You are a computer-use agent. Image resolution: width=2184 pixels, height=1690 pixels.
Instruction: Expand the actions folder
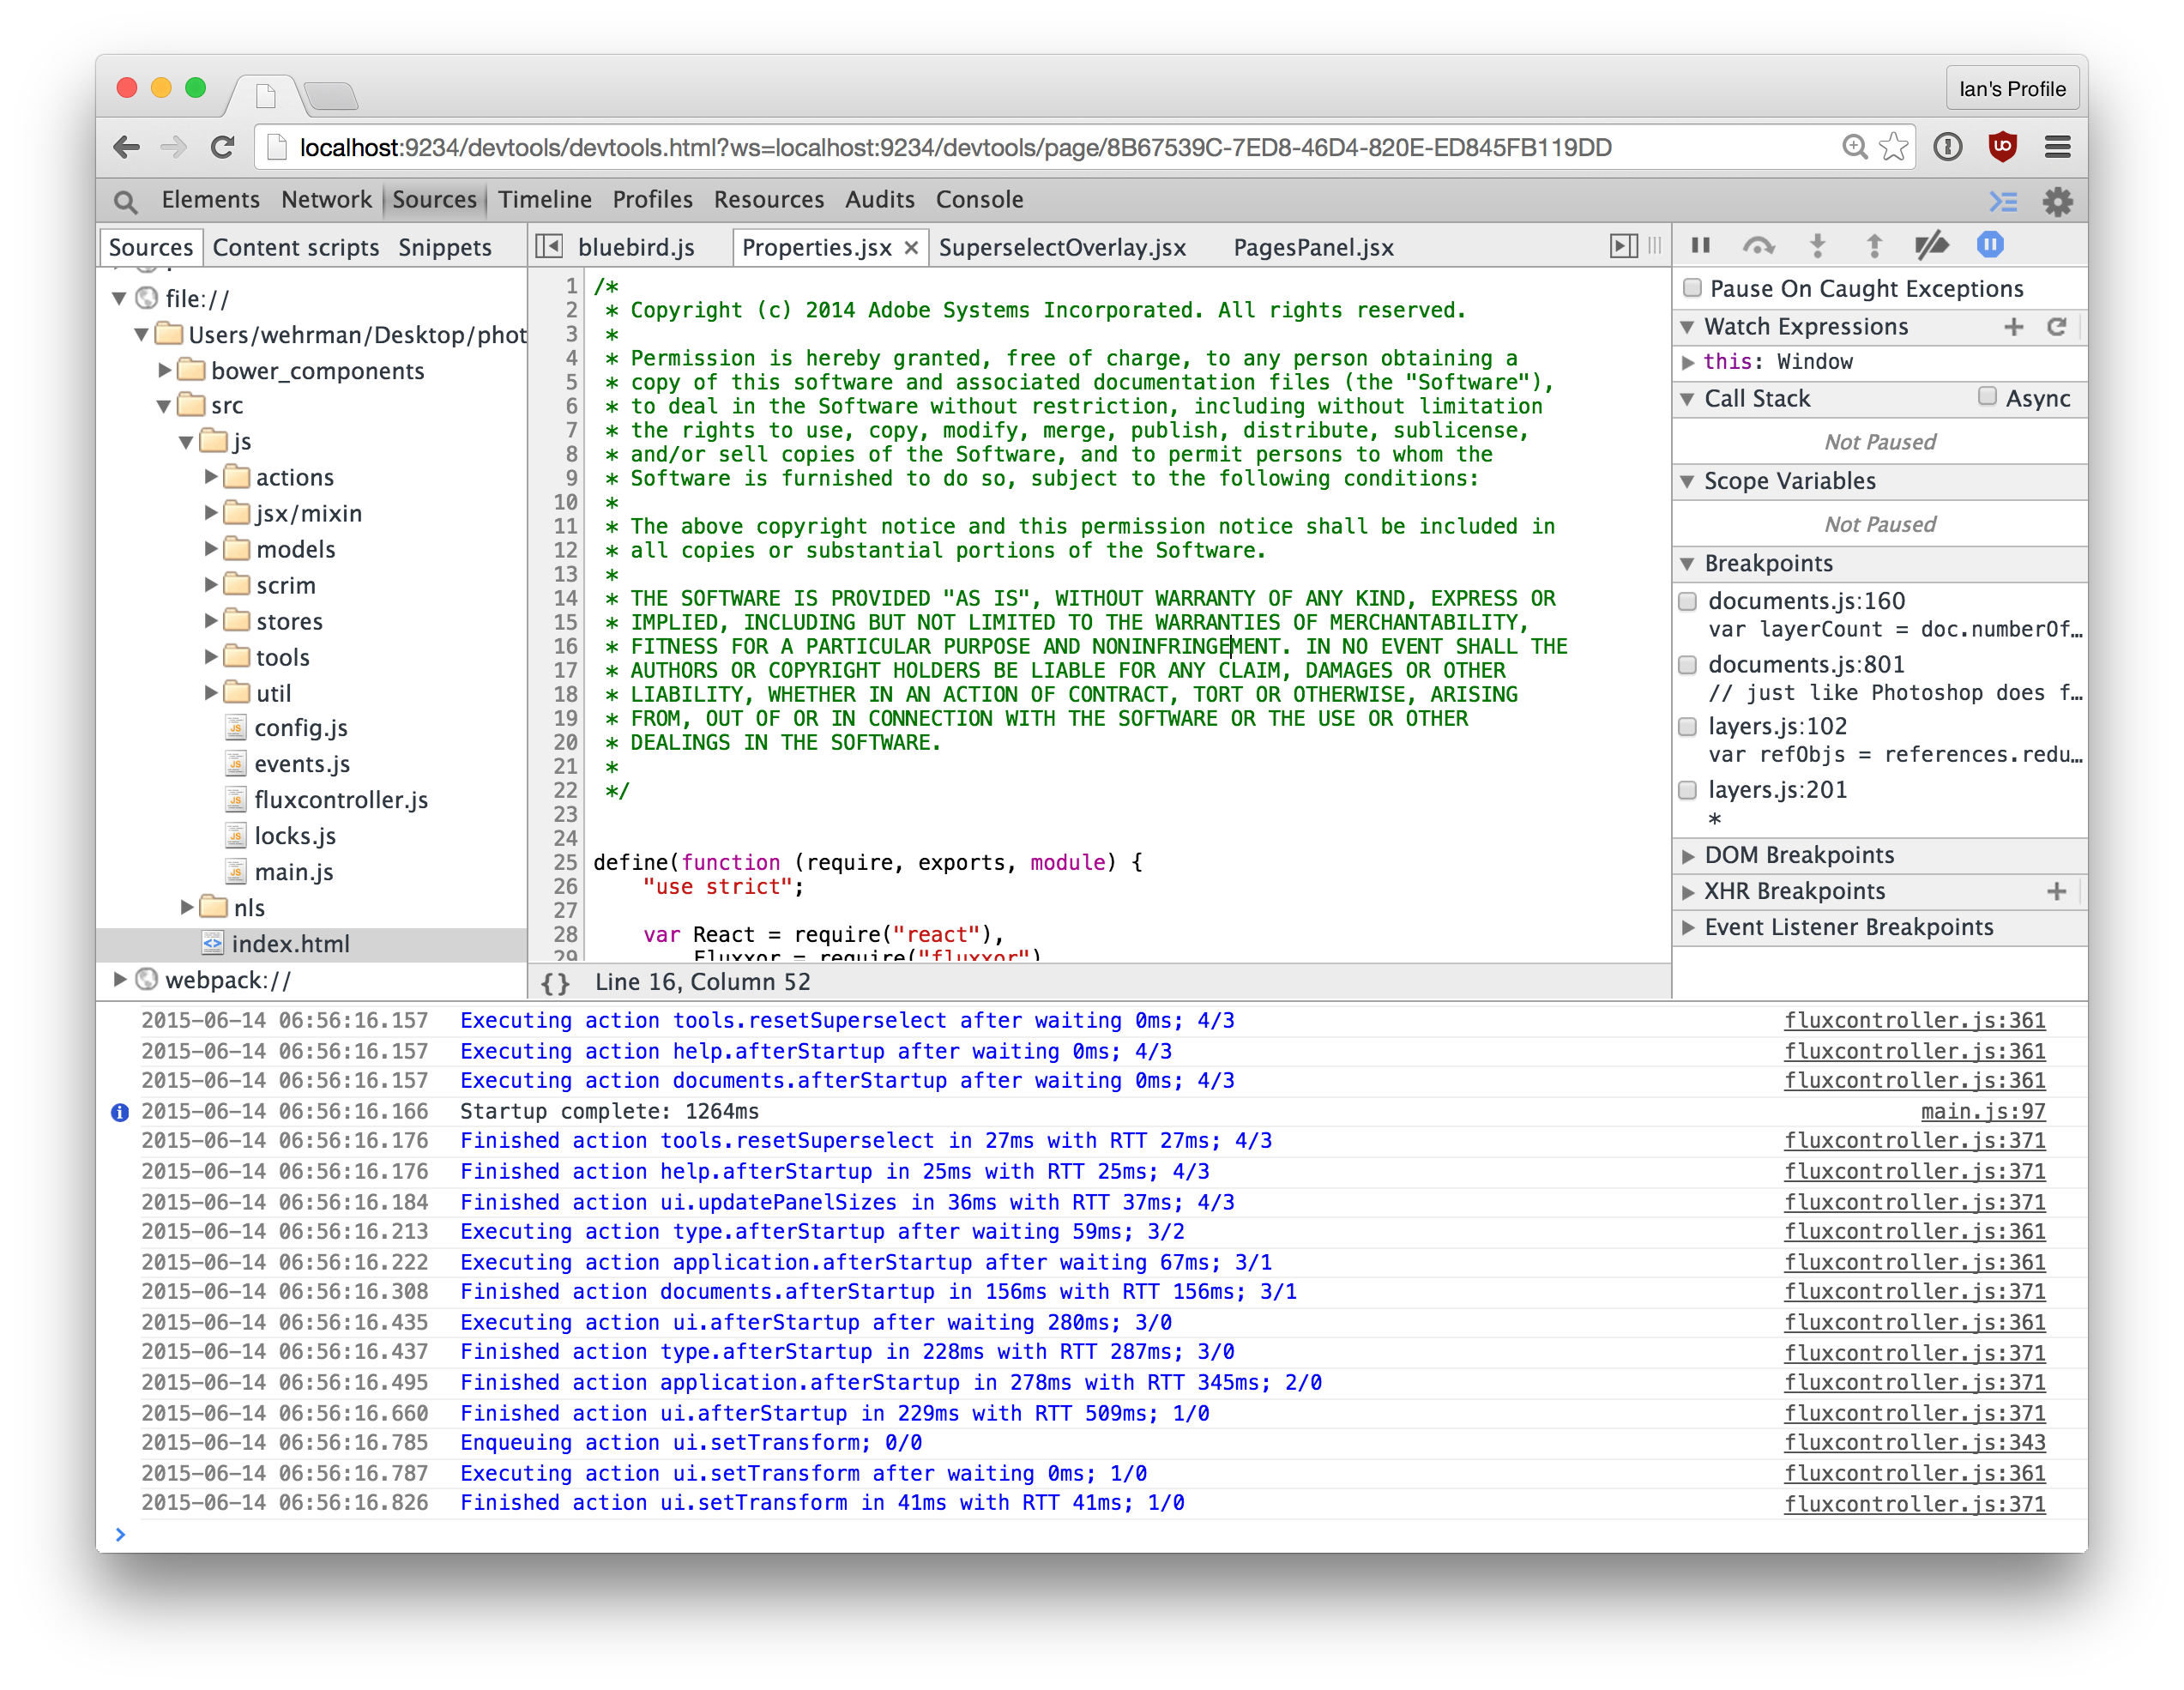coord(211,477)
